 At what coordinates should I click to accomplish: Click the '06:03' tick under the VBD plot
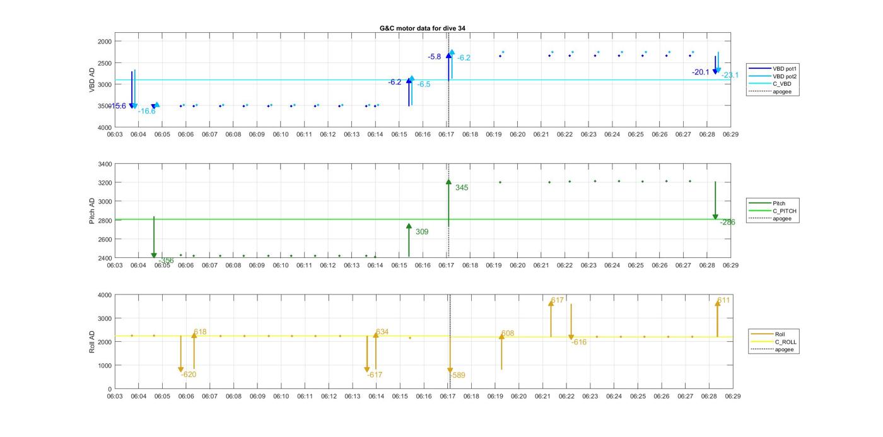[x=114, y=134]
